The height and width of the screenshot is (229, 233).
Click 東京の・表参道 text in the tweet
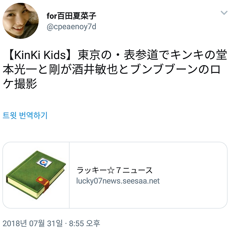coord(117,55)
